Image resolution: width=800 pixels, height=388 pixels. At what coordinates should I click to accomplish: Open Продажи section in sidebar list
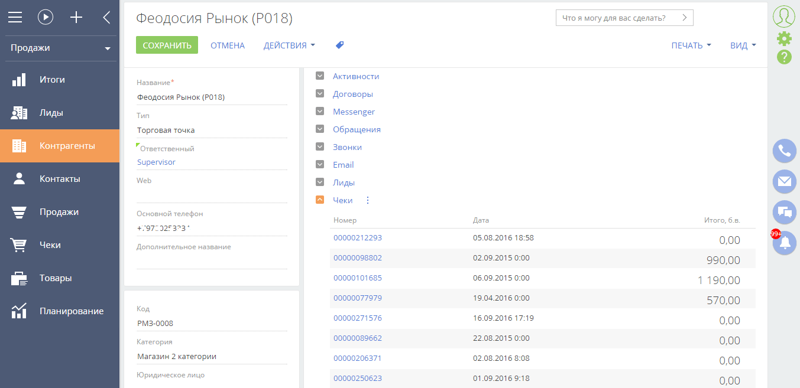60,212
